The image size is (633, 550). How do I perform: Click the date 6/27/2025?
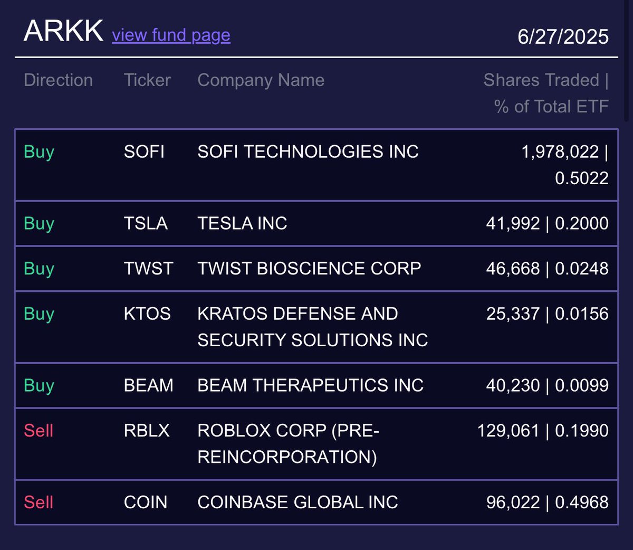[x=563, y=36]
